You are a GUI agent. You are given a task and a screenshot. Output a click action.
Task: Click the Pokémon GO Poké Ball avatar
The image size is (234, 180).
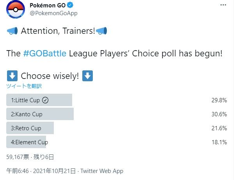point(15,11)
